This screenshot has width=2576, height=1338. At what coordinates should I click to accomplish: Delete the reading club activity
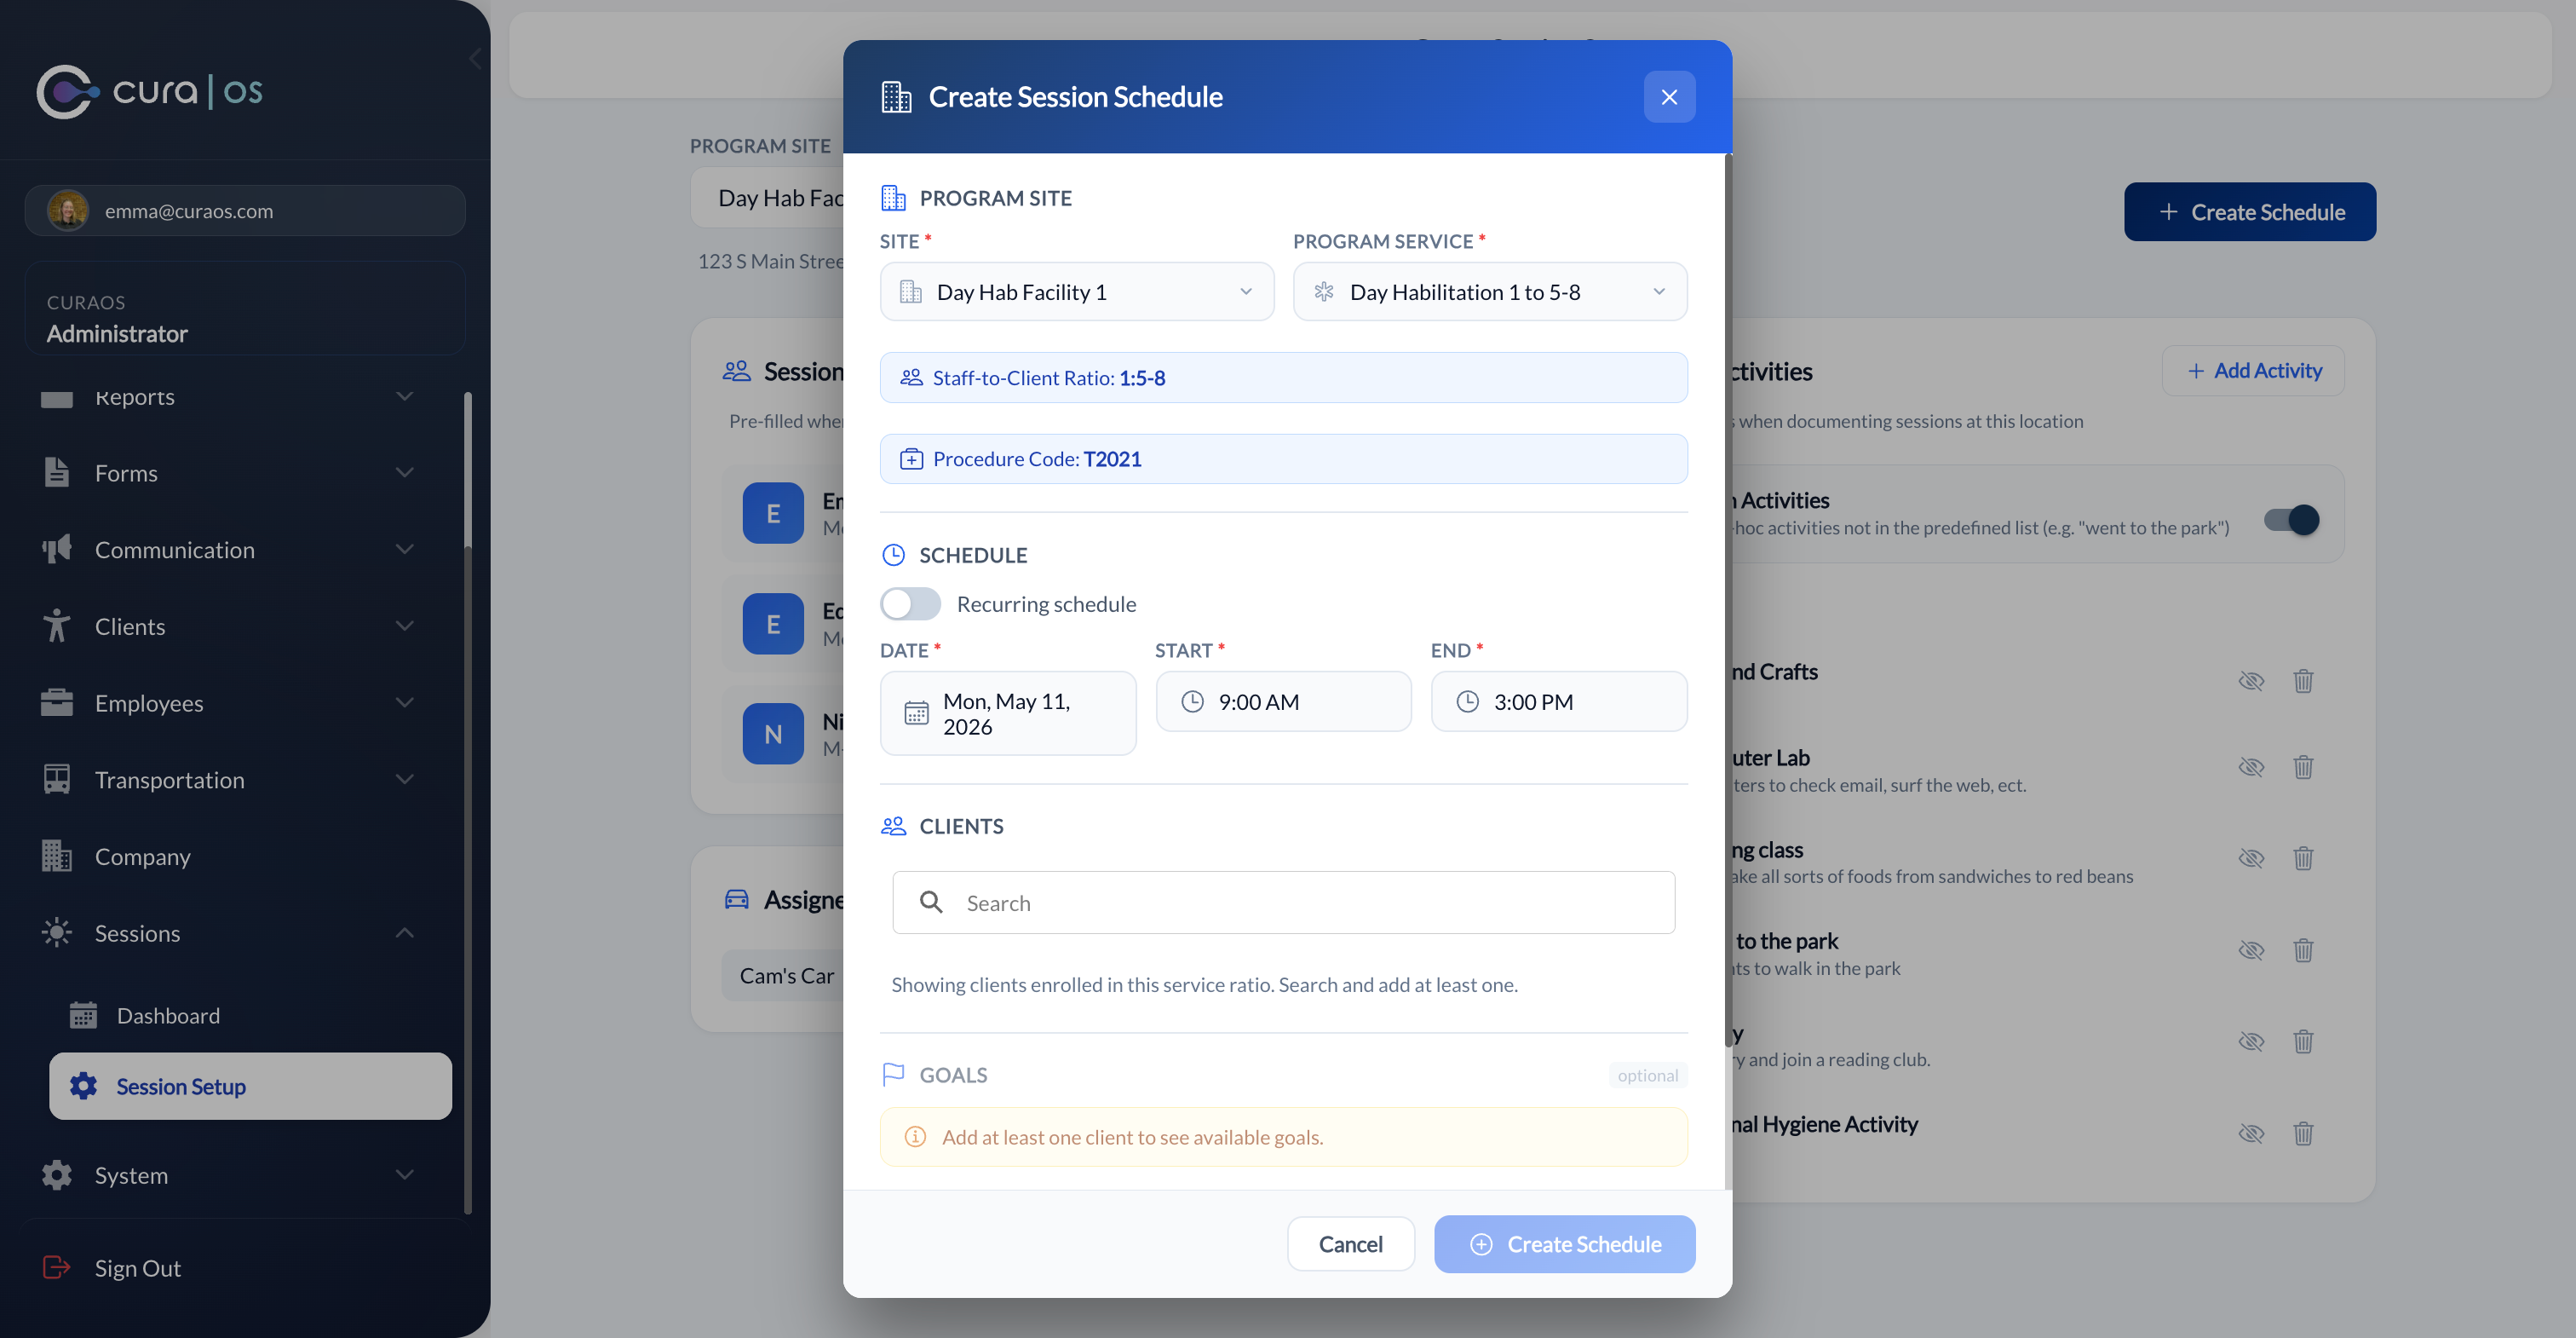pos(2302,1041)
